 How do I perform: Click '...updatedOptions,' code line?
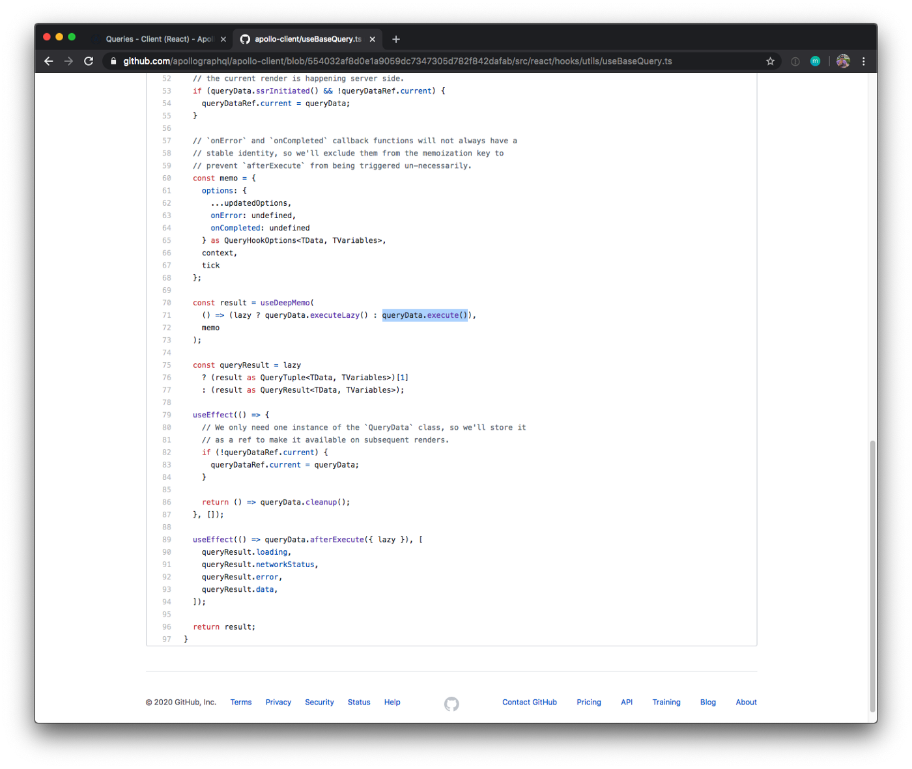251,203
